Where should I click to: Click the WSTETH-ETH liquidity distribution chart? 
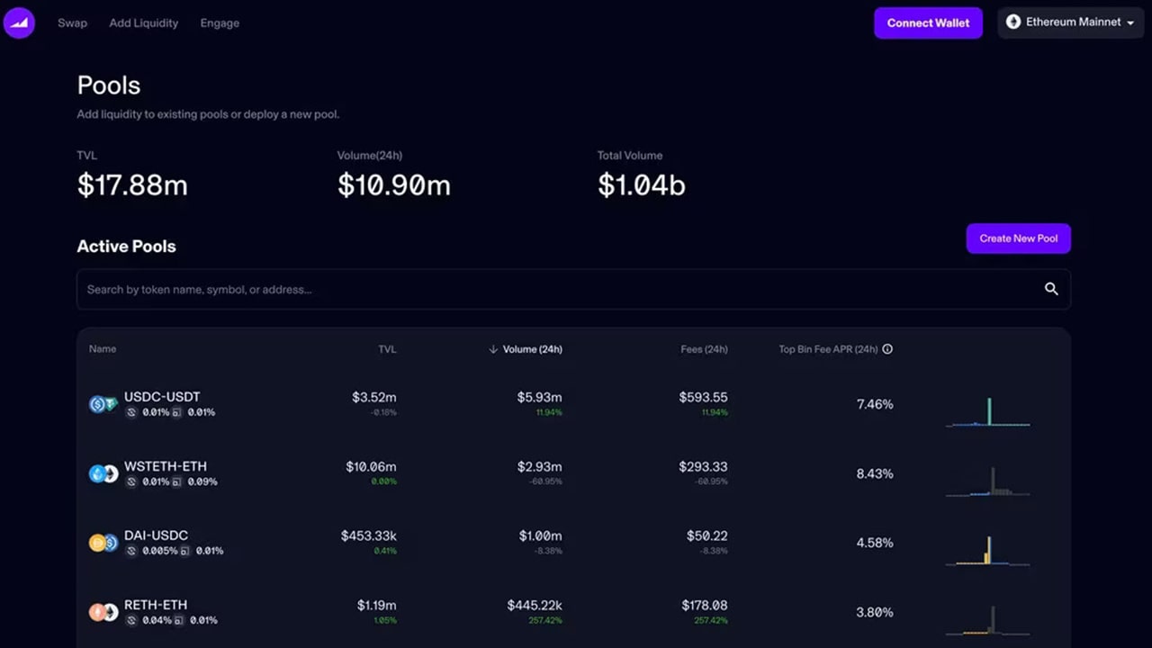coord(987,481)
